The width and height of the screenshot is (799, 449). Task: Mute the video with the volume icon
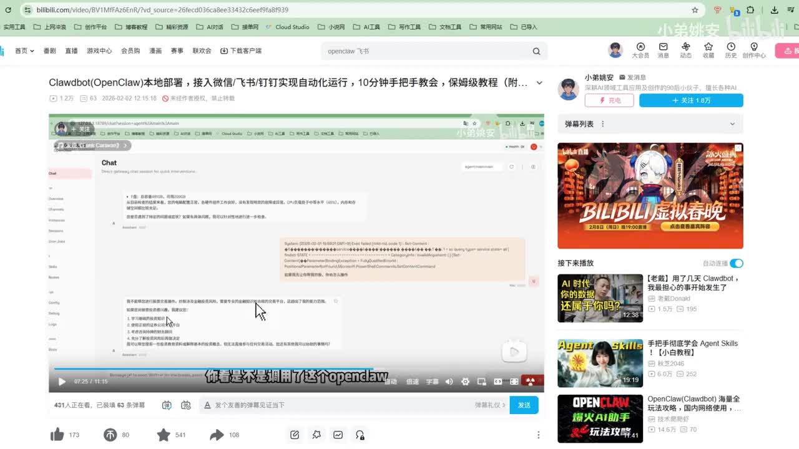[x=449, y=382]
